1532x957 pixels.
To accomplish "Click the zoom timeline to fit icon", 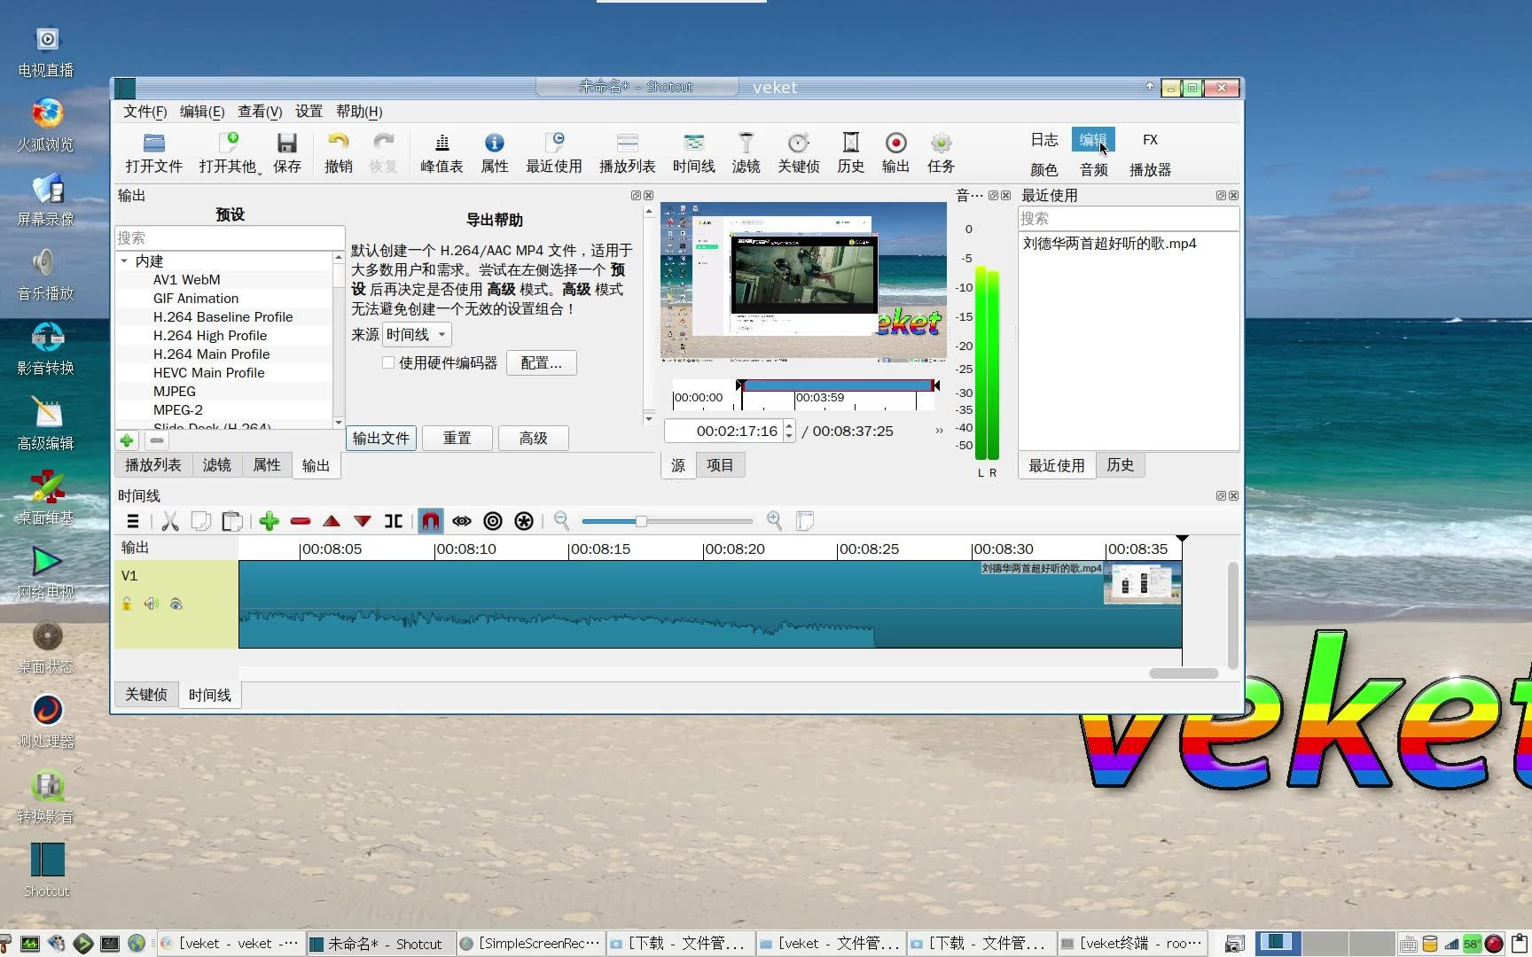I will [805, 521].
